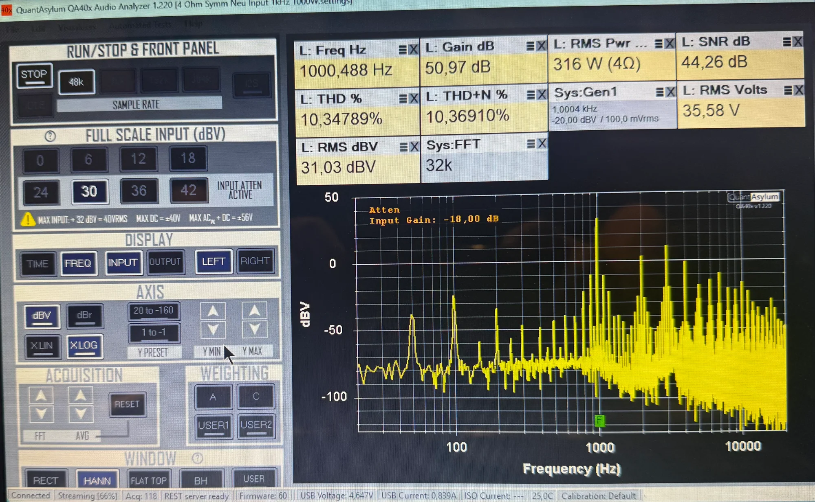Screen dimensions: 815x502
Task: Increase FFT size with the up arrow
Action: click(41, 396)
